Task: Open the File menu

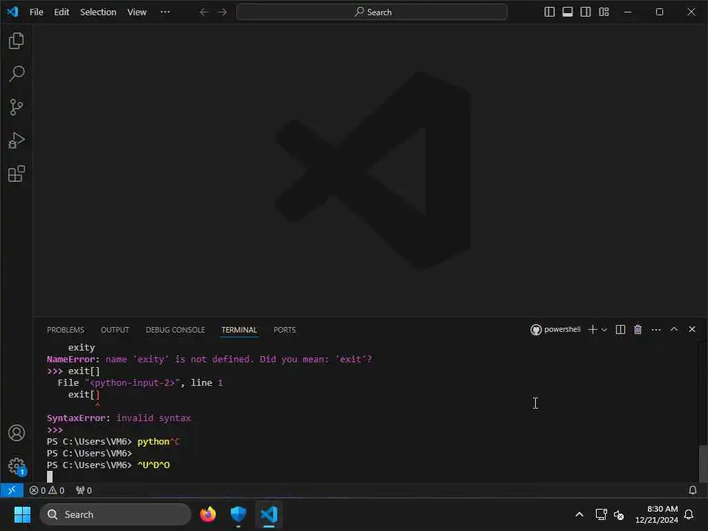Action: point(36,12)
